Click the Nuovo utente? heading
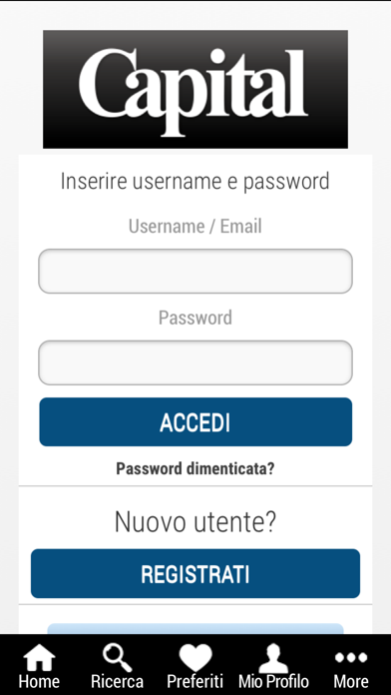The image size is (391, 695). pyautogui.click(x=195, y=521)
